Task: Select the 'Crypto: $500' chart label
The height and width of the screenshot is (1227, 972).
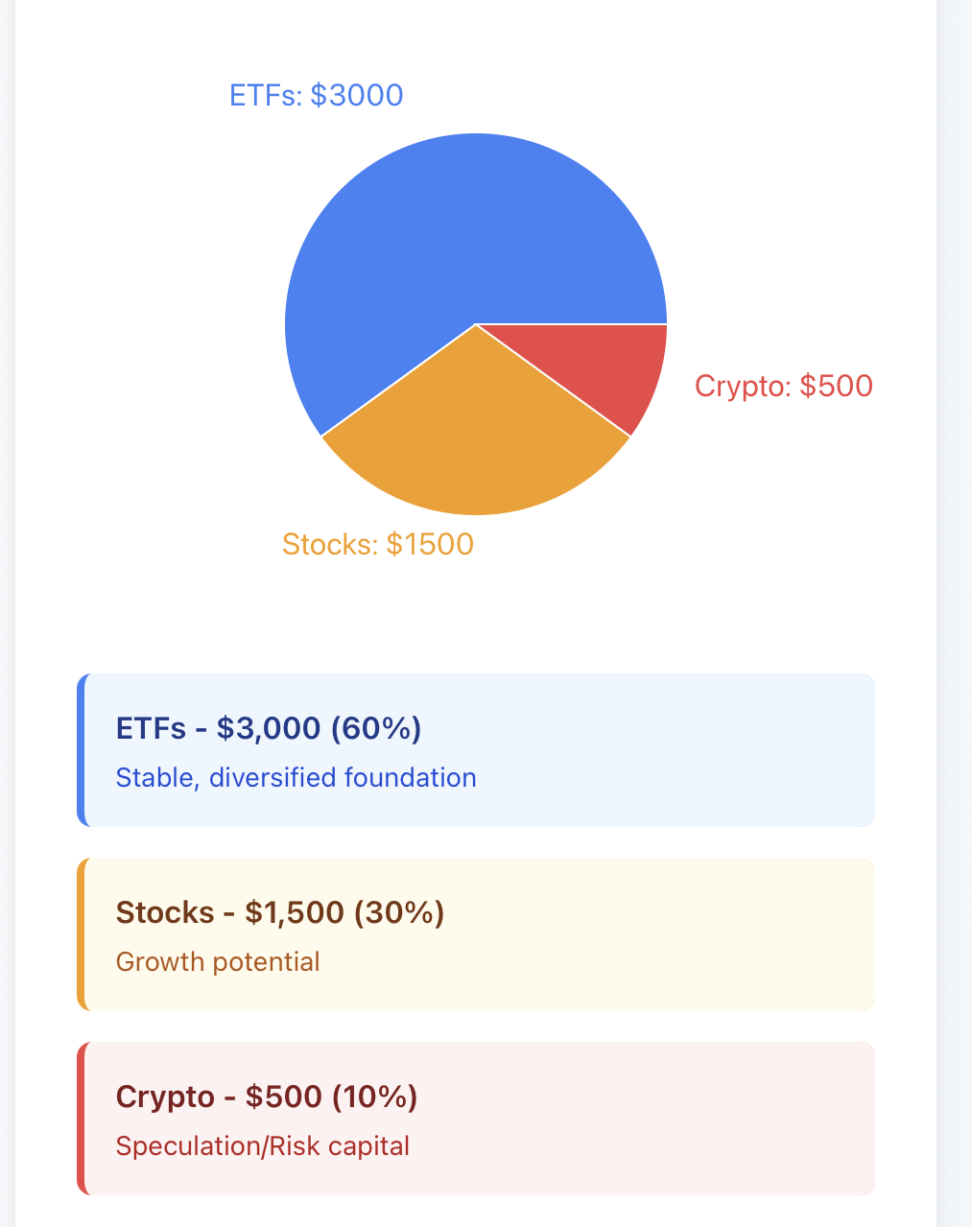Action: (x=784, y=386)
